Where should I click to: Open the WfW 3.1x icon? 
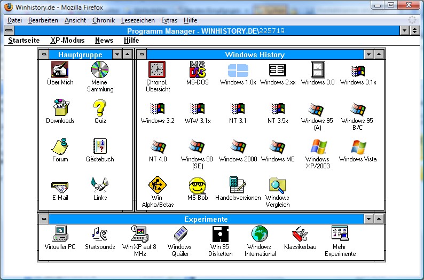(x=198, y=109)
